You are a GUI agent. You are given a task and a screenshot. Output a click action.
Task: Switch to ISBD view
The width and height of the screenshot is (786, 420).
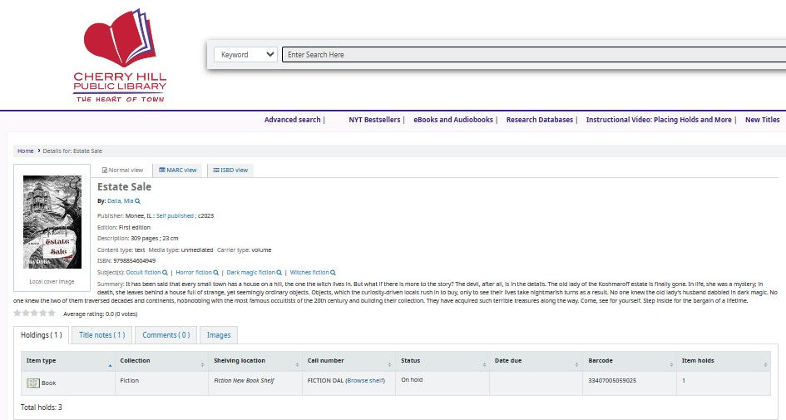pos(230,170)
